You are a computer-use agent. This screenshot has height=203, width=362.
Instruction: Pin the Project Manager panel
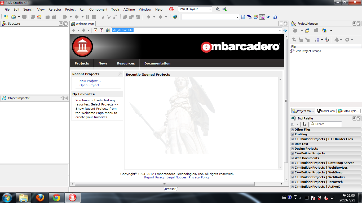[x=354, y=24]
